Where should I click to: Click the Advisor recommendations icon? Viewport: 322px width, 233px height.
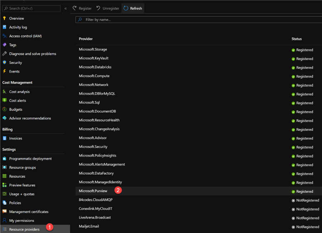[x=5, y=118]
